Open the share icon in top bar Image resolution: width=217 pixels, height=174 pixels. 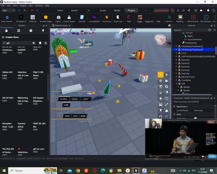(189, 10)
